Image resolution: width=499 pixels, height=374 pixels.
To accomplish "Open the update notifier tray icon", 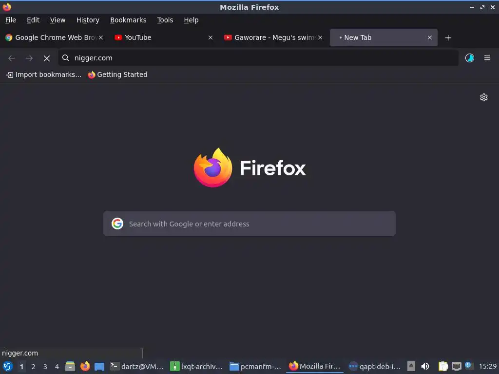I will pyautogui.click(x=469, y=366).
